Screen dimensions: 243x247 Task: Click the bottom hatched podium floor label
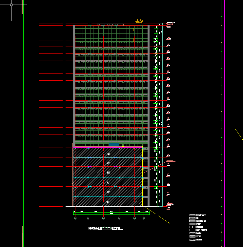point(109,201)
